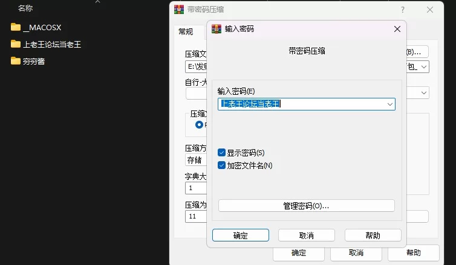Click the sort arrow above the file list
Image resolution: width=456 pixels, height=265 pixels.
98,2
